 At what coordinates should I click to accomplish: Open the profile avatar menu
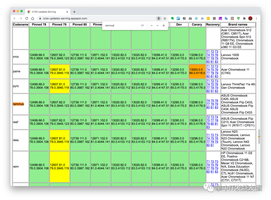point(250,18)
